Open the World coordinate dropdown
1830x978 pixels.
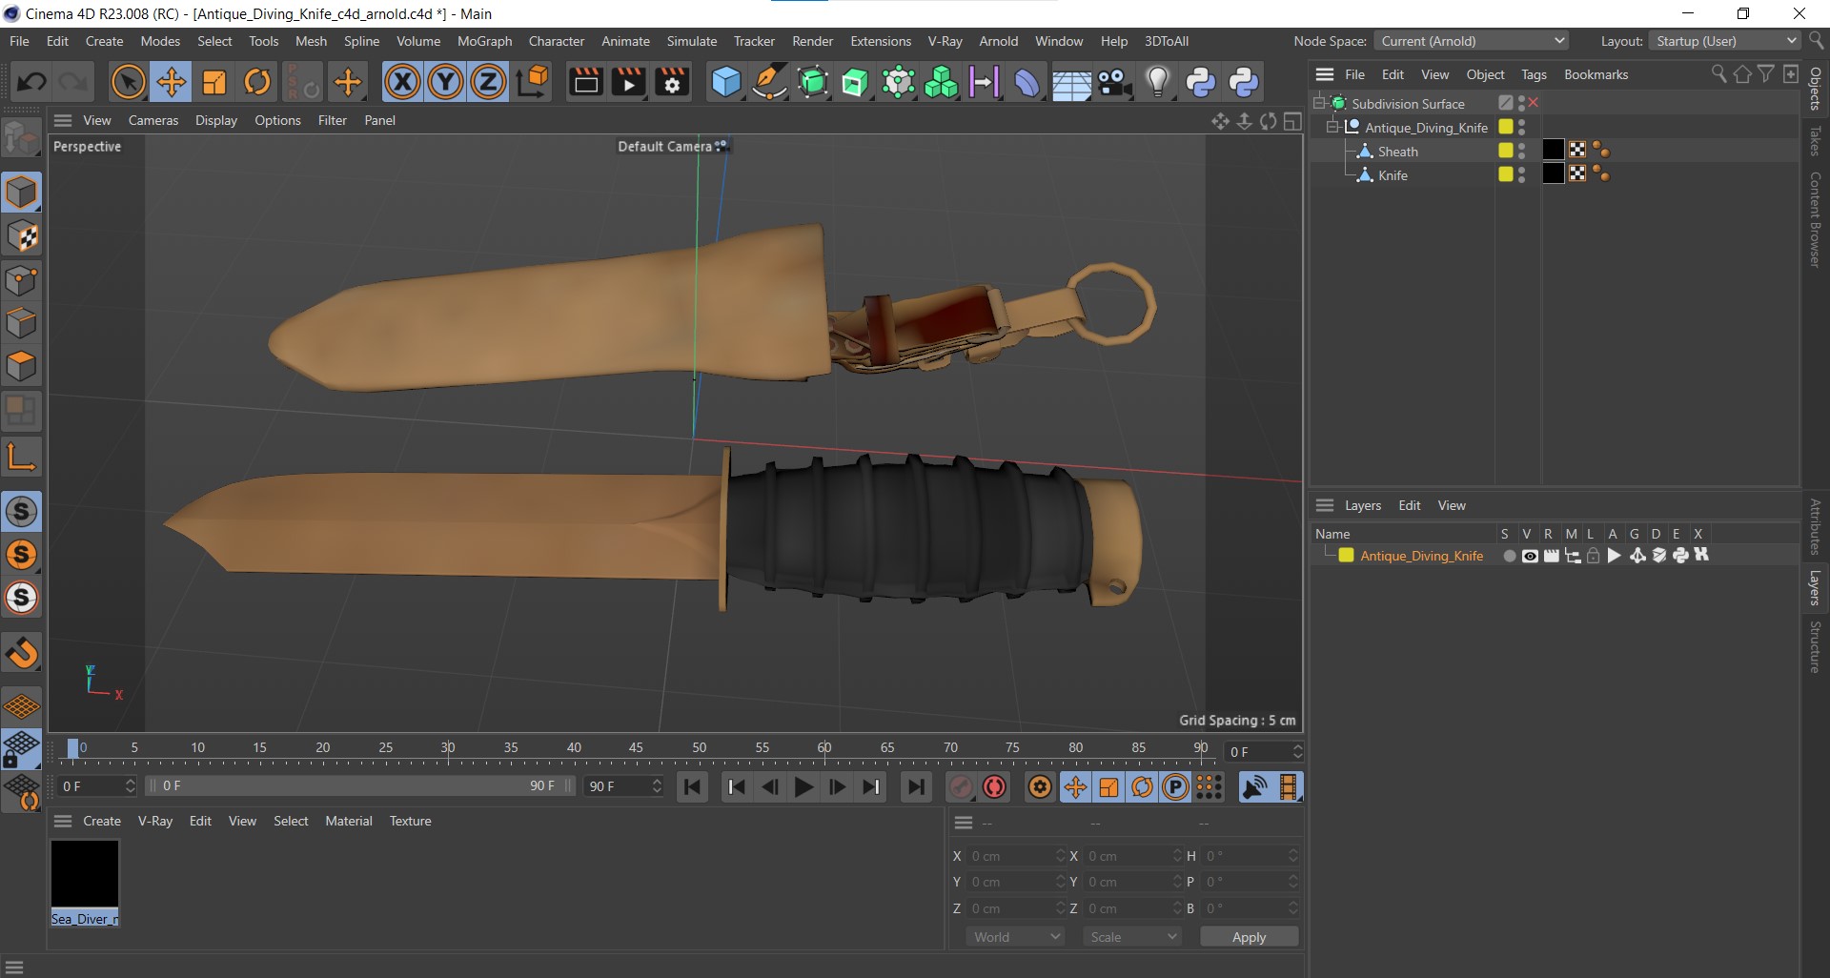(x=1016, y=937)
